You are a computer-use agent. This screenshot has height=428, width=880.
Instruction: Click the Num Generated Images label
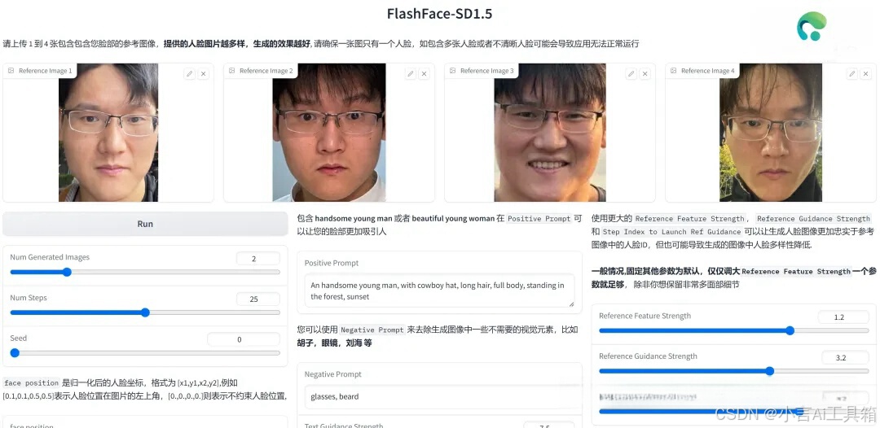click(50, 257)
